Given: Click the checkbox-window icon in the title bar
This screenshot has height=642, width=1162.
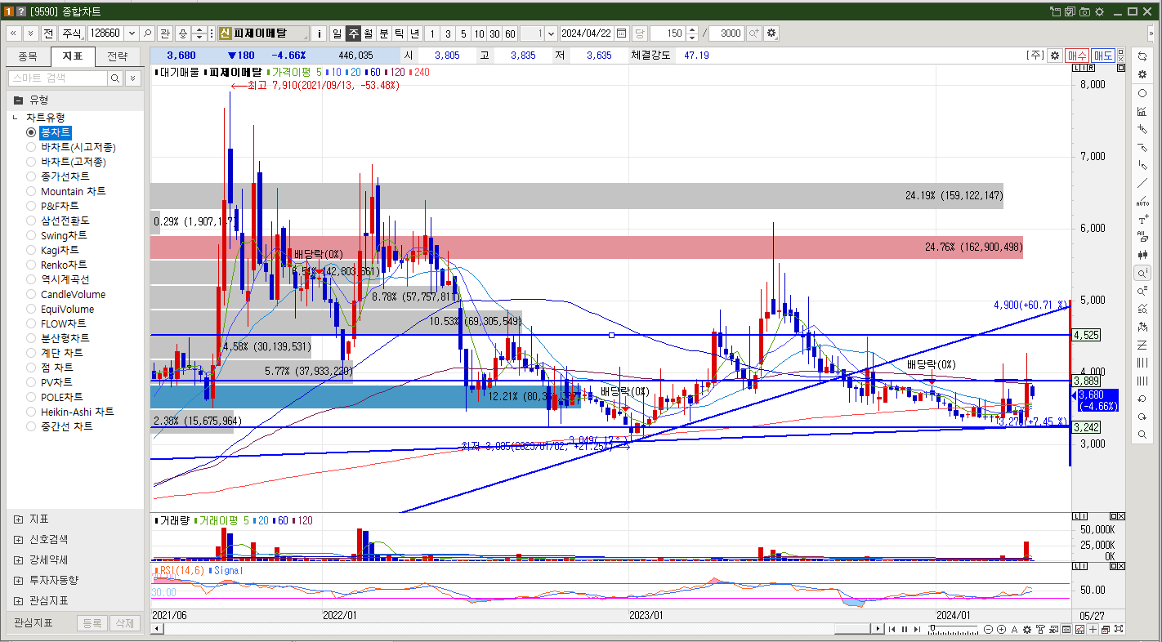Looking at the screenshot, I should [x=1070, y=11].
